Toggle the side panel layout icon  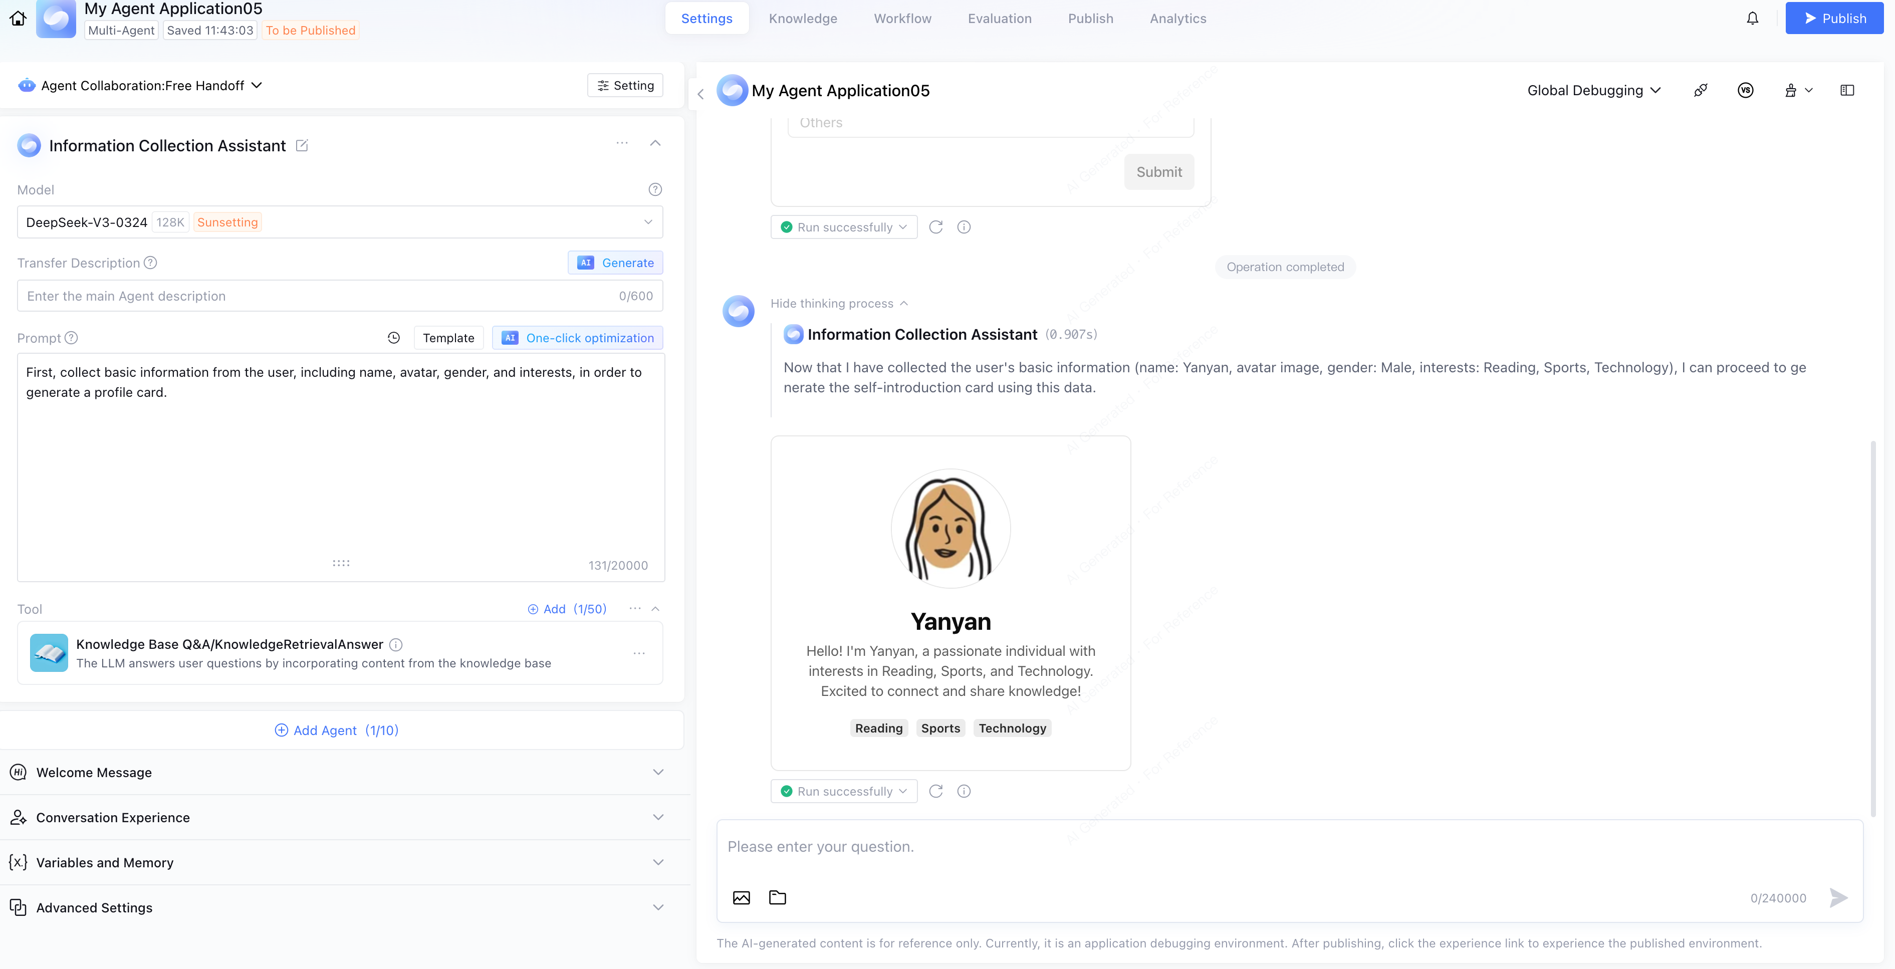pyautogui.click(x=1846, y=91)
